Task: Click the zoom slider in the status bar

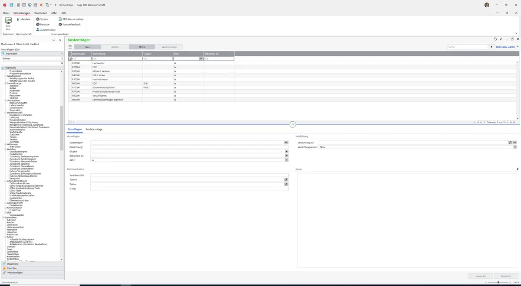Action: pyautogui.click(x=498, y=282)
